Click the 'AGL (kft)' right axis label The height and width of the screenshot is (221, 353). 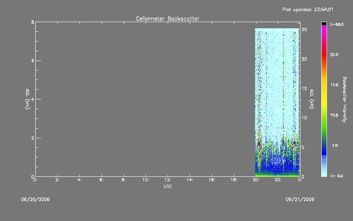(312, 99)
